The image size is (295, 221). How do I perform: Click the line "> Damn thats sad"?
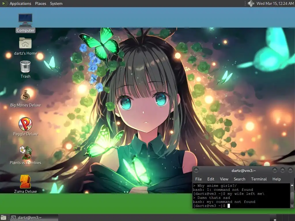(x=211, y=198)
